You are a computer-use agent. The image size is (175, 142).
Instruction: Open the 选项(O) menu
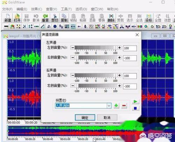click(x=81, y=9)
